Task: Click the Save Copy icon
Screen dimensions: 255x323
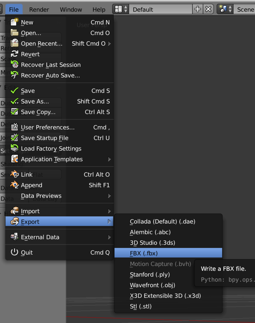Action: (14, 112)
